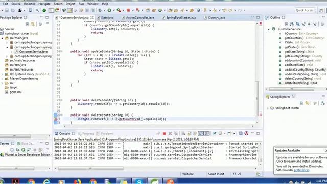Select CustomerService.java in Package Explorer

coord(33,52)
